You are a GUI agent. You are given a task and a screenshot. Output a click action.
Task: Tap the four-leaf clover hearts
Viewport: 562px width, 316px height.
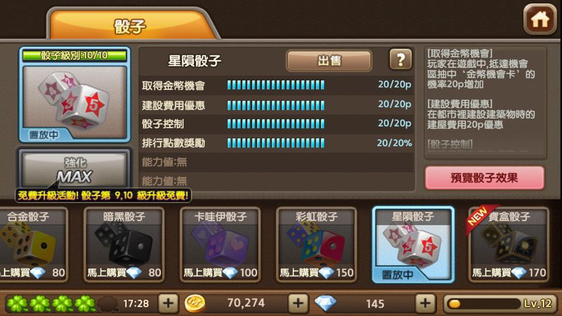coord(51,304)
